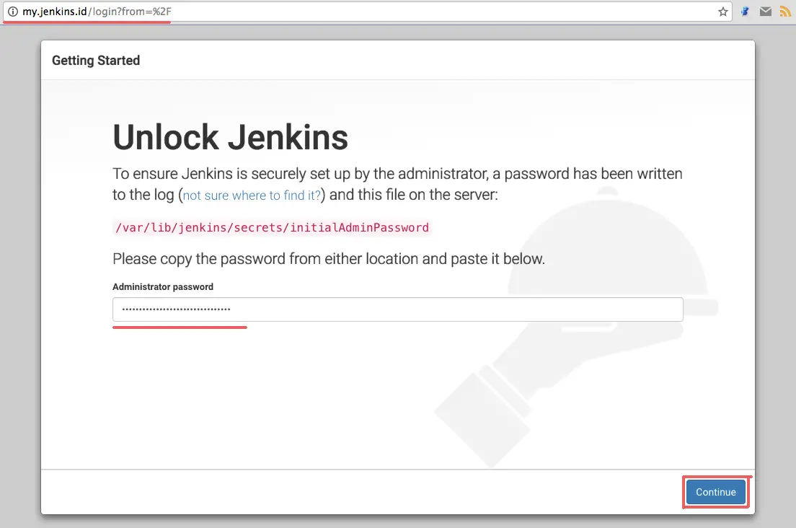This screenshot has width=796, height=528.
Task: Open the gray mail envelope extension
Action: point(766,11)
